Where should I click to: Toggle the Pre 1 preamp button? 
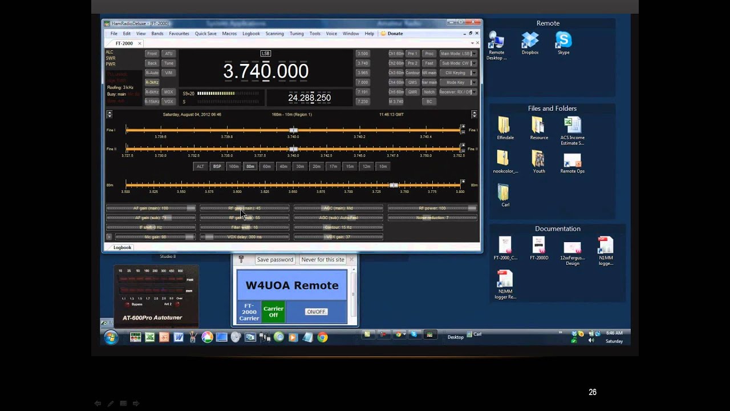(412, 54)
